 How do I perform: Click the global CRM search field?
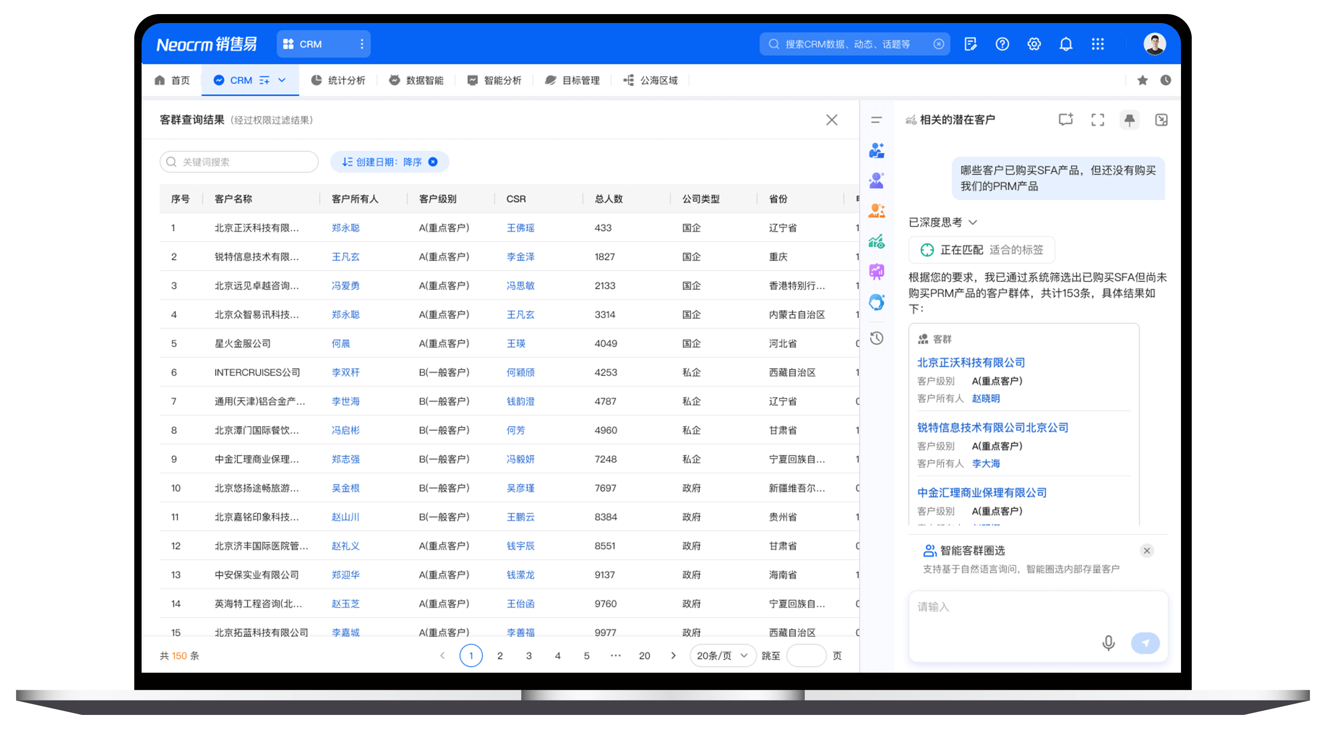tap(854, 44)
